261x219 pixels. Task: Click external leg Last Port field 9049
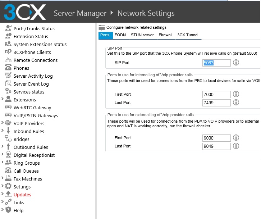pos(216,146)
